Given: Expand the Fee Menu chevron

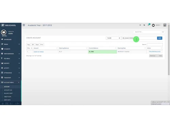Looking at the screenshot, I should (19, 58).
